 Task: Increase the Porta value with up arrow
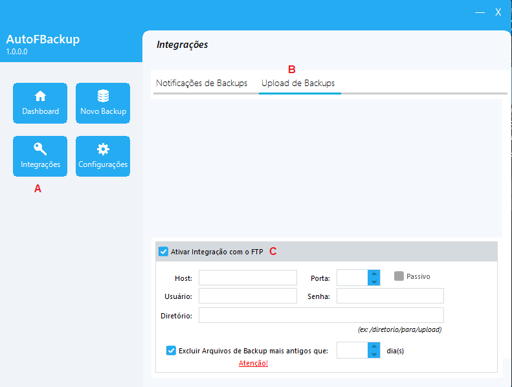(374, 274)
